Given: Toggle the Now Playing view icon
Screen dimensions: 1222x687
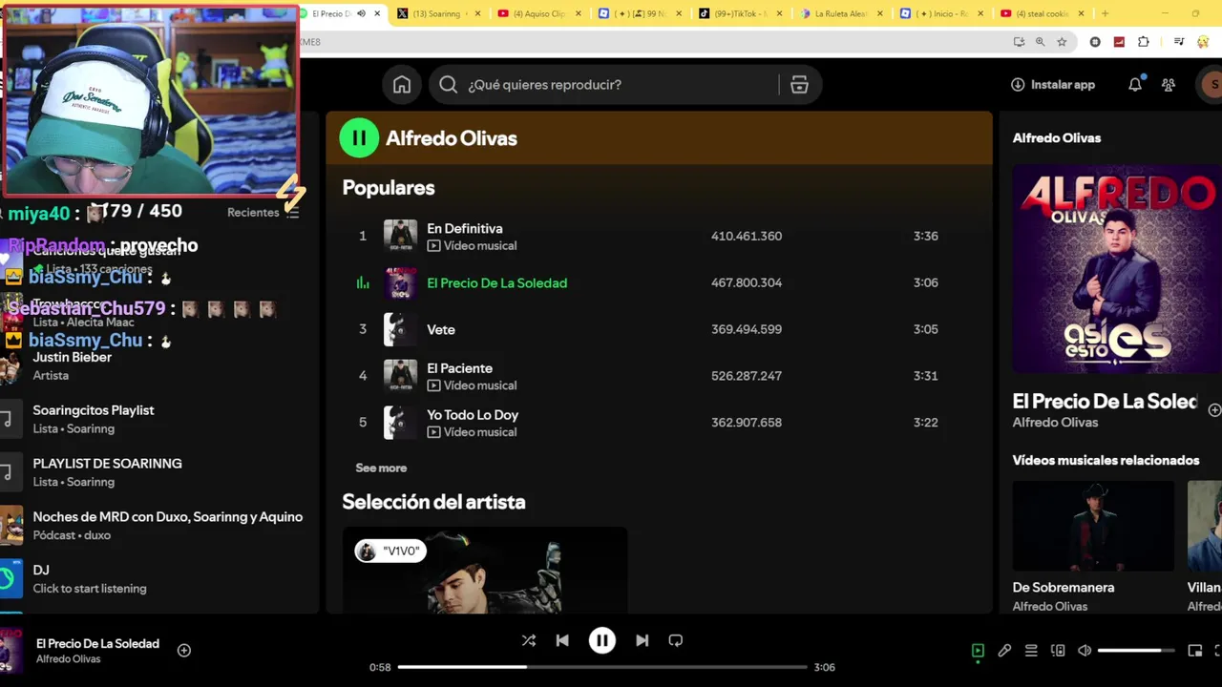Looking at the screenshot, I should click(x=978, y=651).
